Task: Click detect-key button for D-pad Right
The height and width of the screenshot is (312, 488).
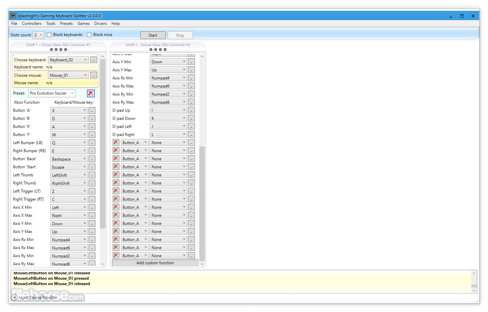Action: (192, 135)
